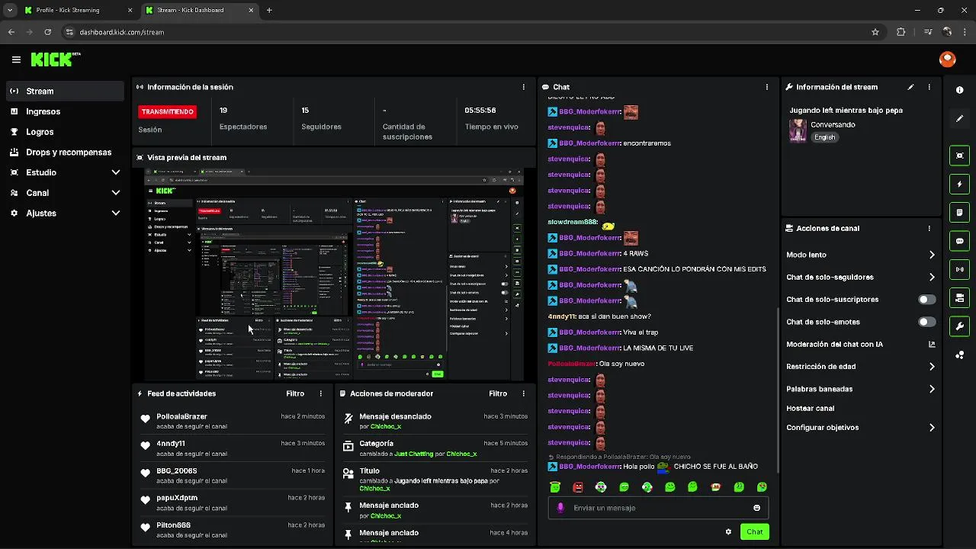Insert the halo green emote
The width and height of the screenshot is (976, 549).
(x=555, y=487)
